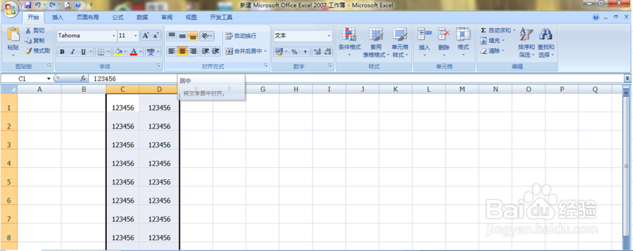Viewport: 633px width, 251px height.
Task: Redo the action in quick access toolbar
Action: (x=52, y=5)
